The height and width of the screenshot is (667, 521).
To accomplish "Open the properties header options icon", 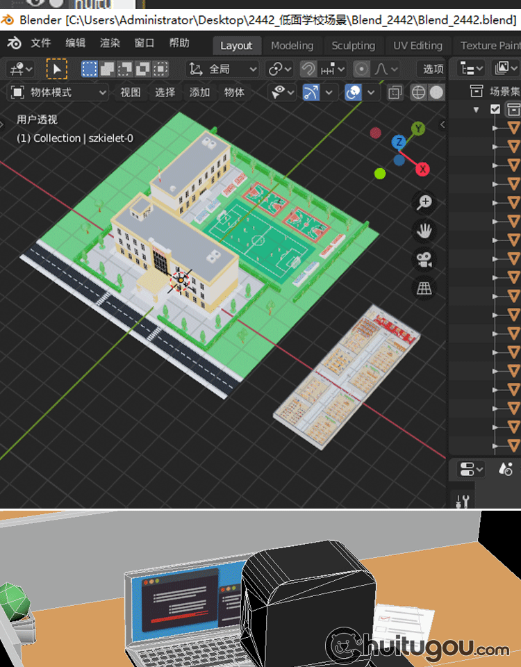I will (506, 469).
